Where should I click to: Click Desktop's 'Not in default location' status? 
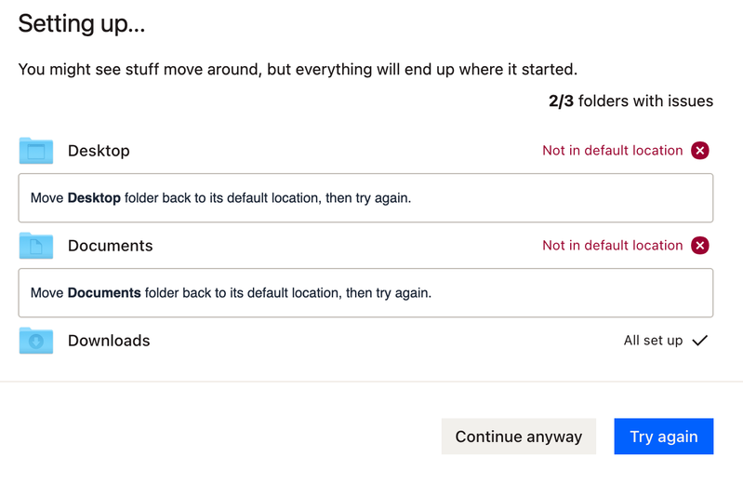(x=612, y=151)
